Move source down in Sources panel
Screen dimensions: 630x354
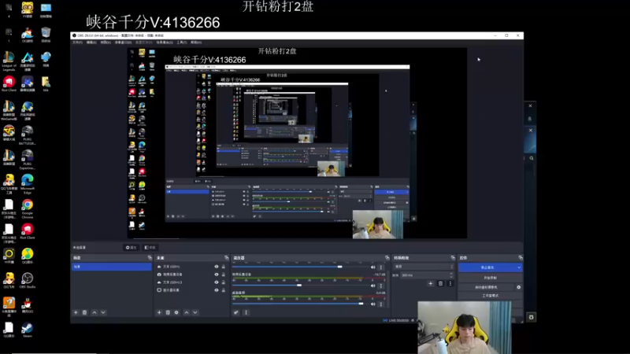click(195, 312)
